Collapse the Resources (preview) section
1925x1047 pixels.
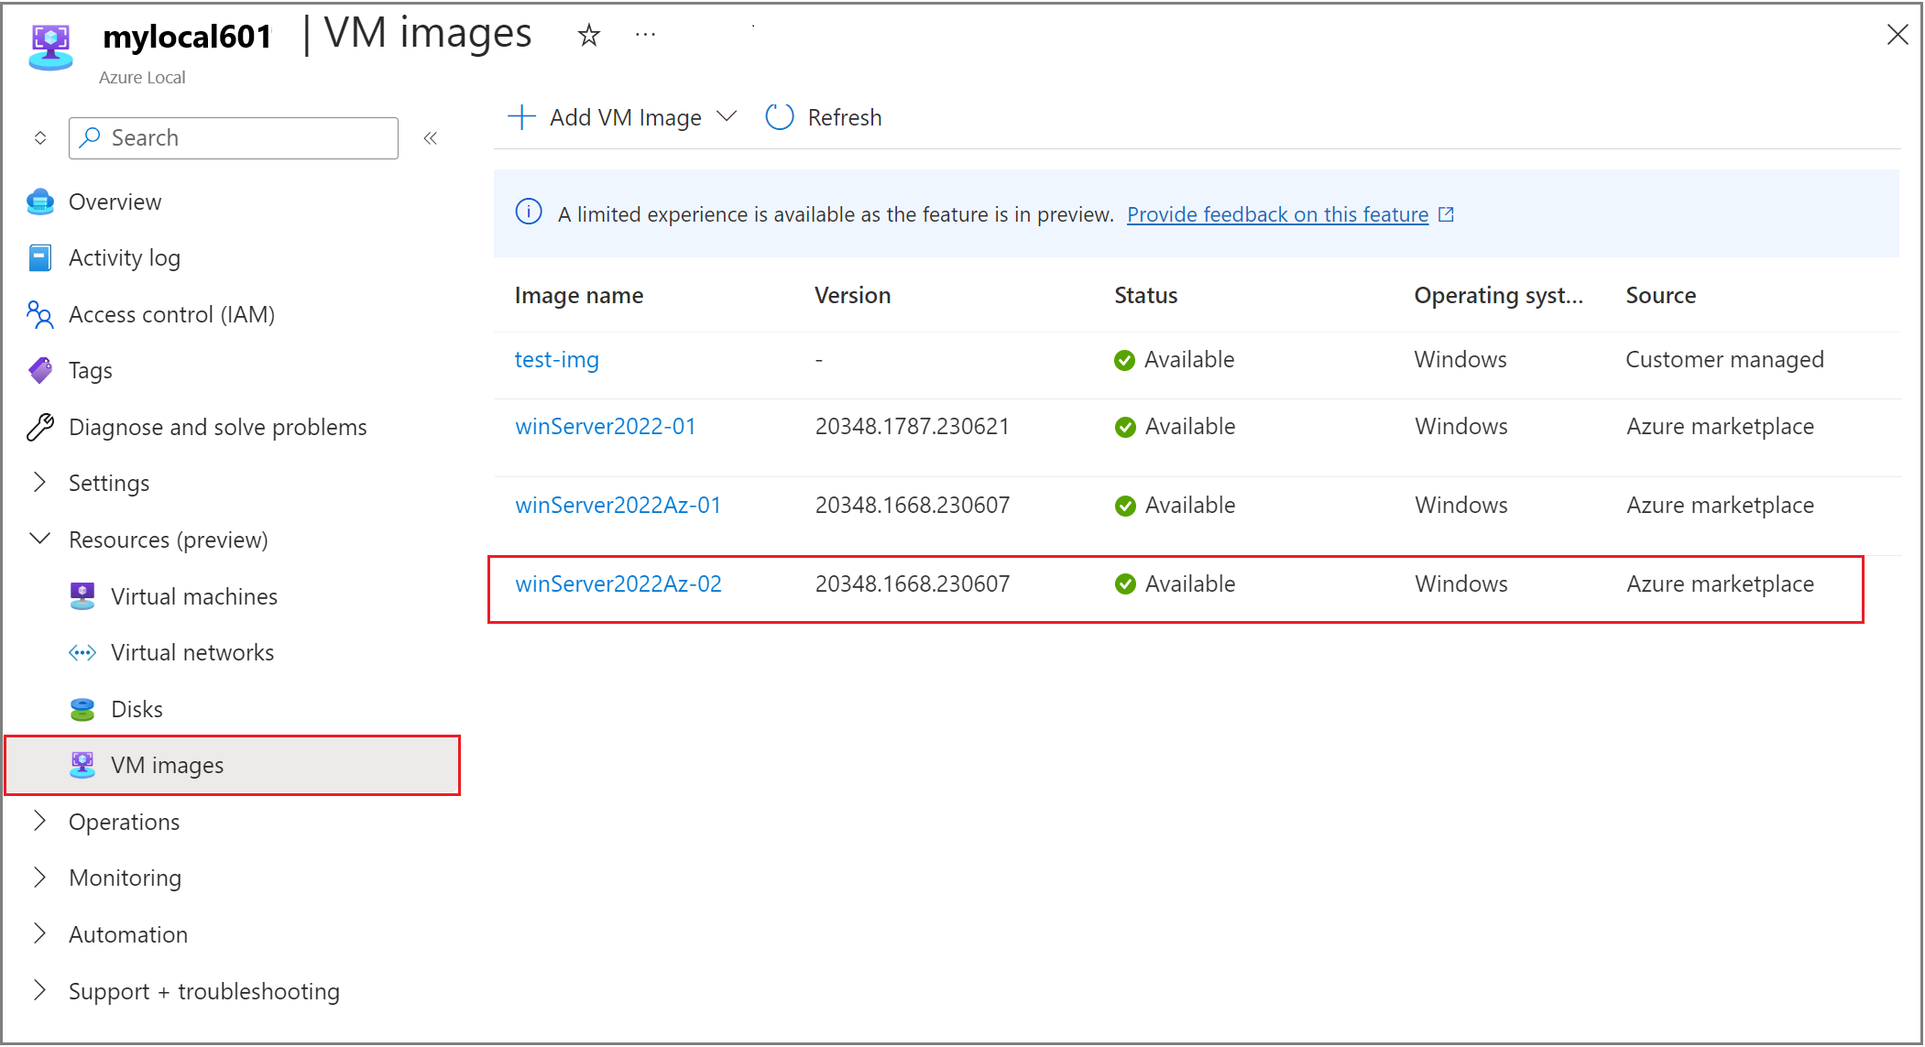tap(38, 539)
